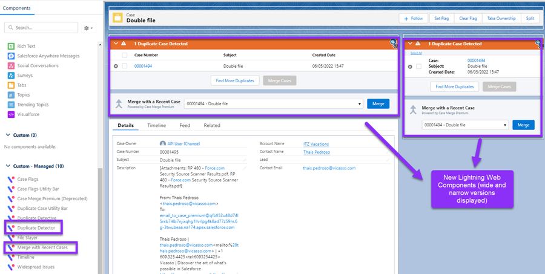Click the Salesforce Anywhere Messages icon
This screenshot has height=274, width=545.
point(11,56)
